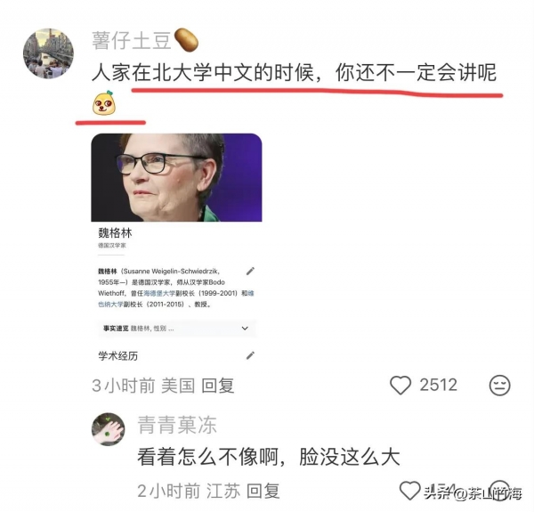Like the reply from 青青菓冻

[x=409, y=491]
